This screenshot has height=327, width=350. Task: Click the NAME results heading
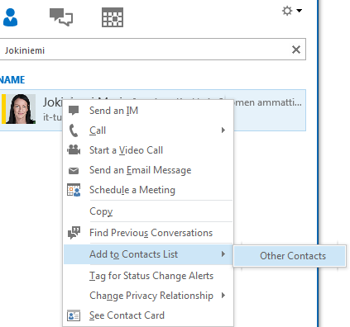coord(12,80)
